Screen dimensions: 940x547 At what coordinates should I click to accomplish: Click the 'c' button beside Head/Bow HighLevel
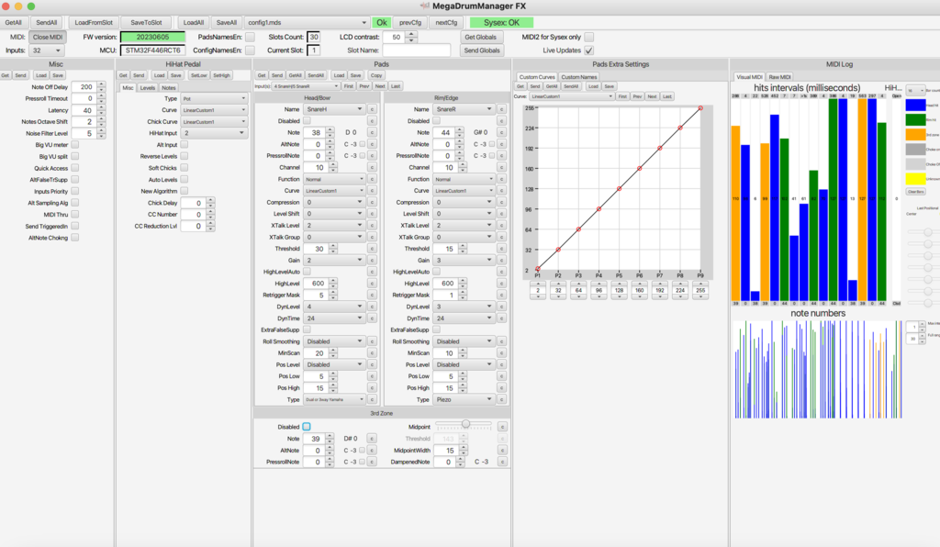click(372, 284)
